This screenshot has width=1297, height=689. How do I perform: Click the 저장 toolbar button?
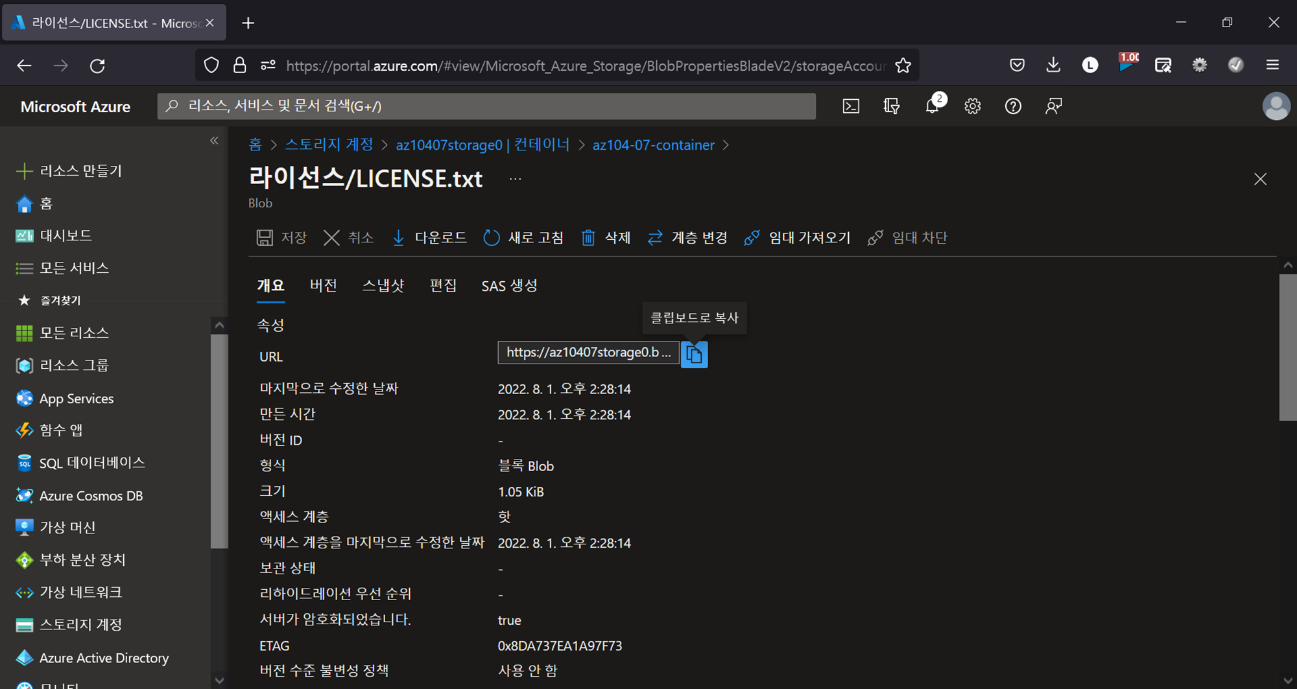281,237
